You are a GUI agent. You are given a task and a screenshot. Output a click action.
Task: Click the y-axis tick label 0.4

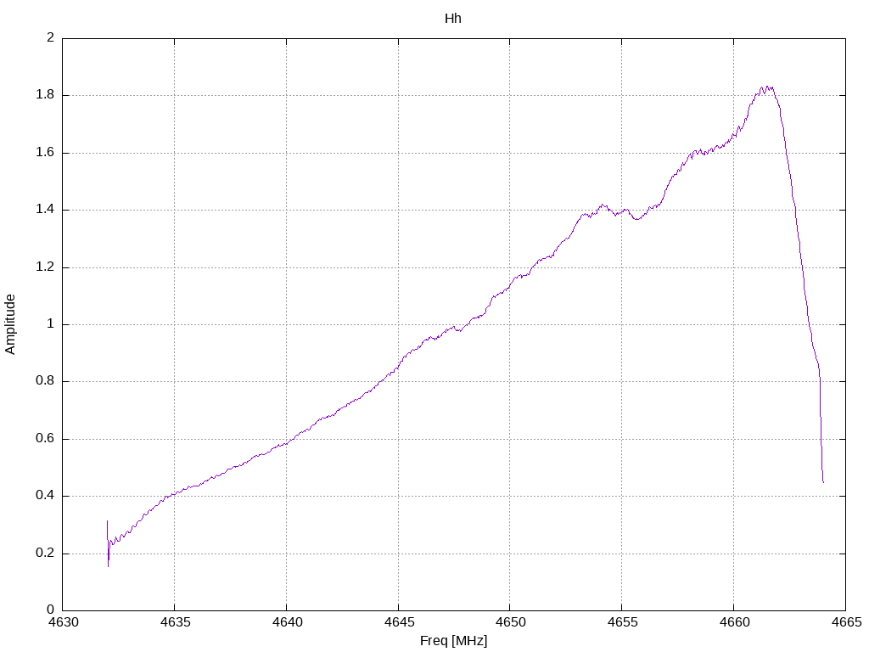(x=45, y=496)
